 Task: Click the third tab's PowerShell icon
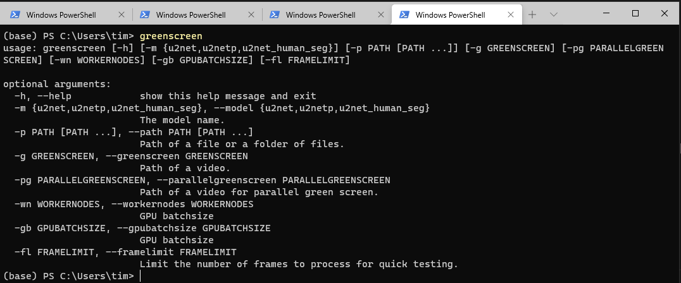click(x=275, y=15)
